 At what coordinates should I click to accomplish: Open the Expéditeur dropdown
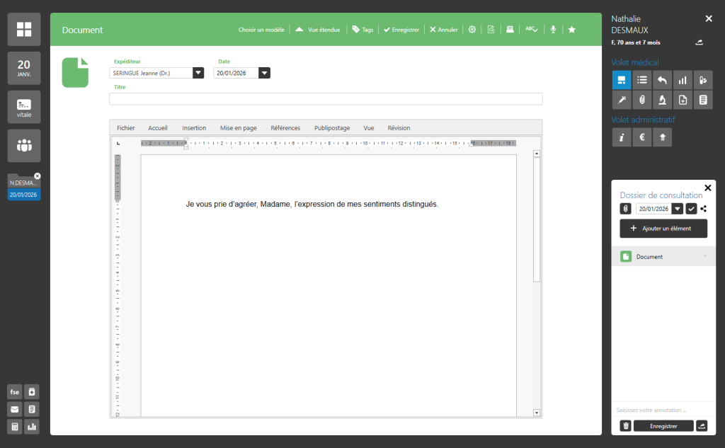[198, 72]
